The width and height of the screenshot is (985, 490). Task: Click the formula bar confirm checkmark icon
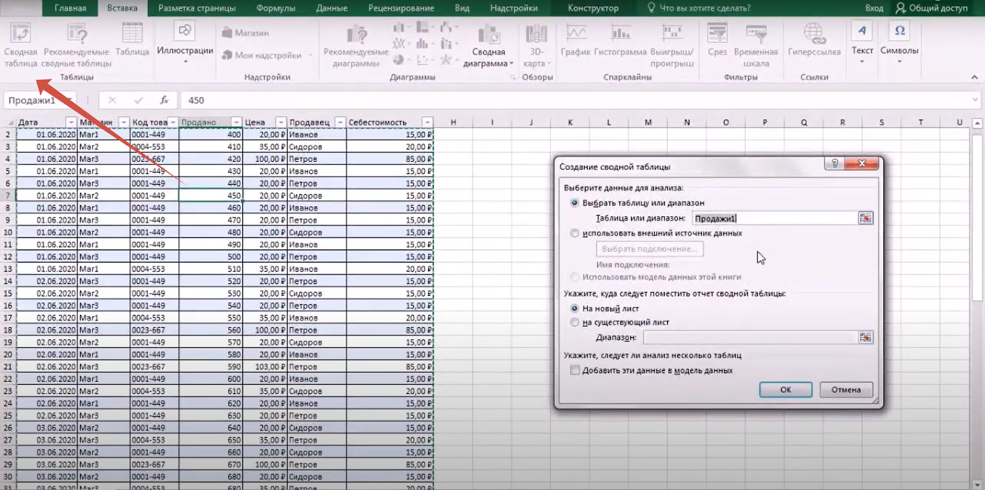(138, 100)
